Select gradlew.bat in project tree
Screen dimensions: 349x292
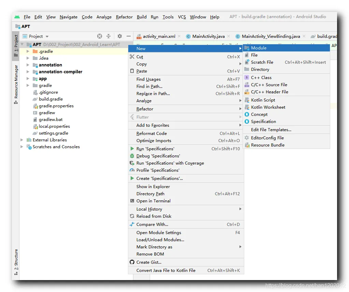(x=50, y=120)
